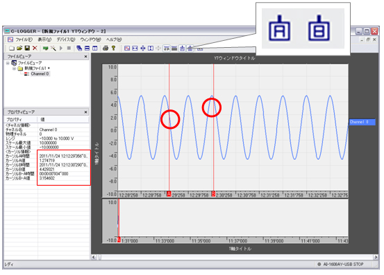Open help with the yellow question mark

[113, 48]
